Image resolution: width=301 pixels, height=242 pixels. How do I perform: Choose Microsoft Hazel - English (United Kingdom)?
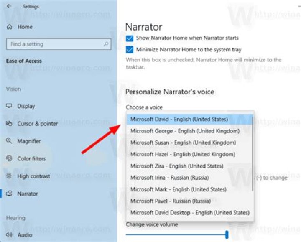point(190,154)
